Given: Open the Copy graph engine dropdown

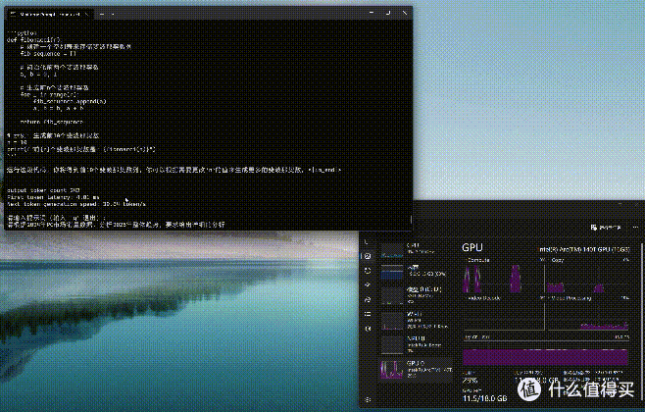Looking at the screenshot, I should coord(558,260).
